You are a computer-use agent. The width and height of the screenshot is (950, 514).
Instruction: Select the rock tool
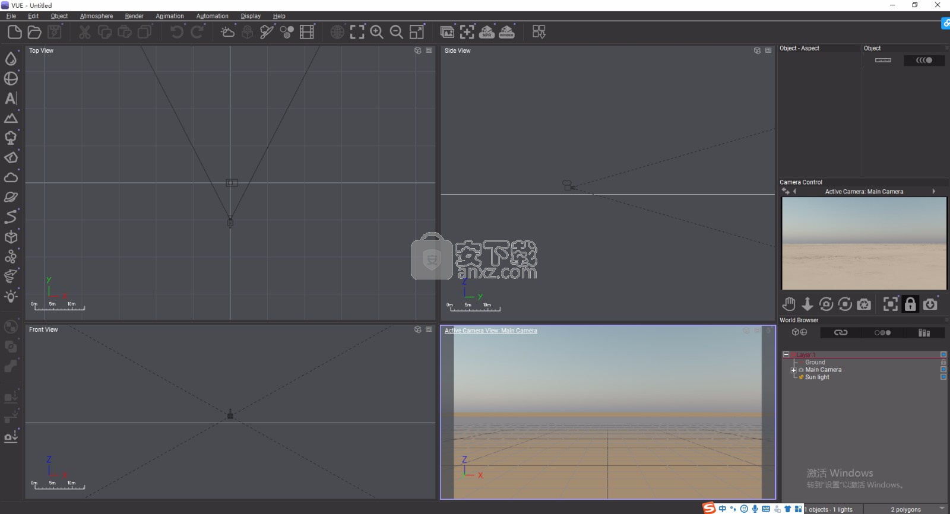tap(11, 157)
